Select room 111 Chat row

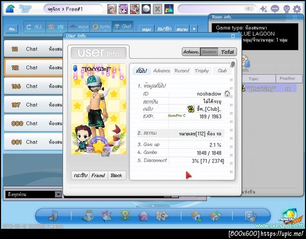coord(33,49)
